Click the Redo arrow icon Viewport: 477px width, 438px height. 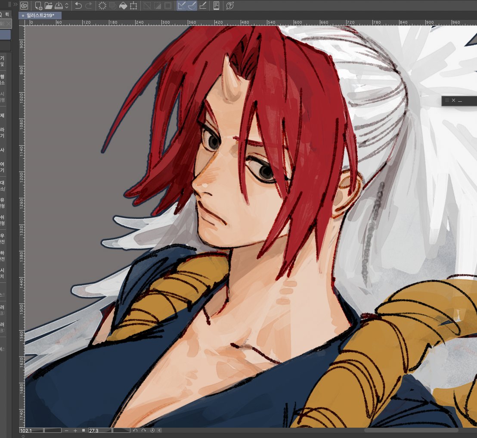(89, 6)
